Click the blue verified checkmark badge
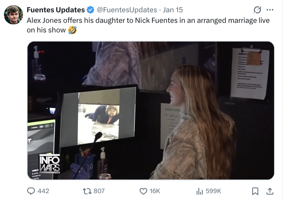Viewport: 283px width, 200px height. [90, 10]
